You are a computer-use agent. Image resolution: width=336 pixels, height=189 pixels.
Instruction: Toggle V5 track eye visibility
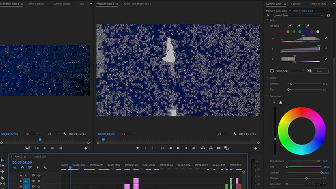tap(39, 175)
